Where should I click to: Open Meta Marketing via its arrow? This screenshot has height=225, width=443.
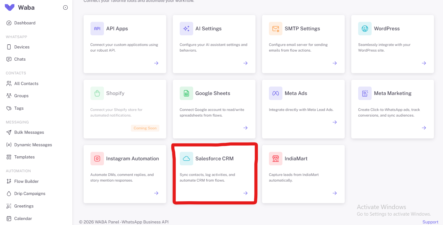424,128
